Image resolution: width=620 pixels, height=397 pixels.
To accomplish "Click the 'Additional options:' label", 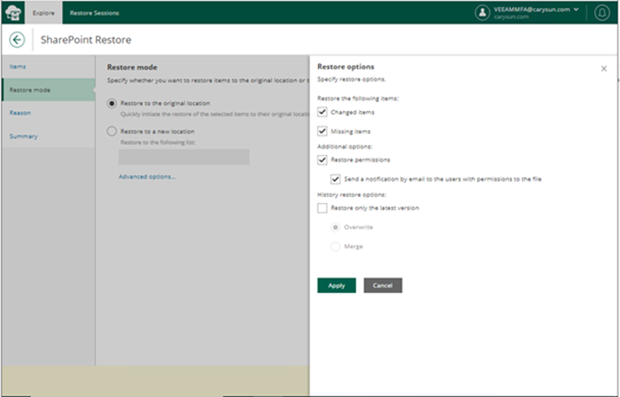I will coord(345,146).
